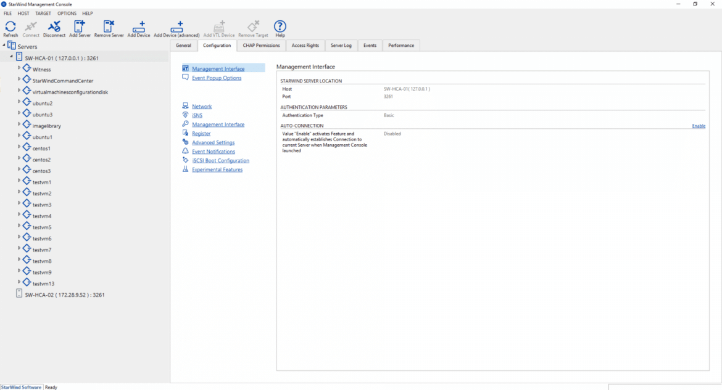Viewport: 722px width, 390px height.
Task: Click the Add Device toolbar icon
Action: coord(139,26)
